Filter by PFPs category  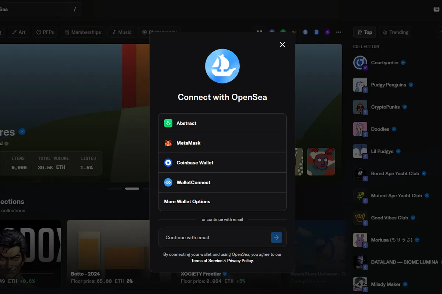(x=45, y=32)
